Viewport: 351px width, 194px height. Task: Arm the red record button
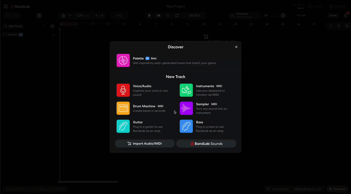click(168, 15)
